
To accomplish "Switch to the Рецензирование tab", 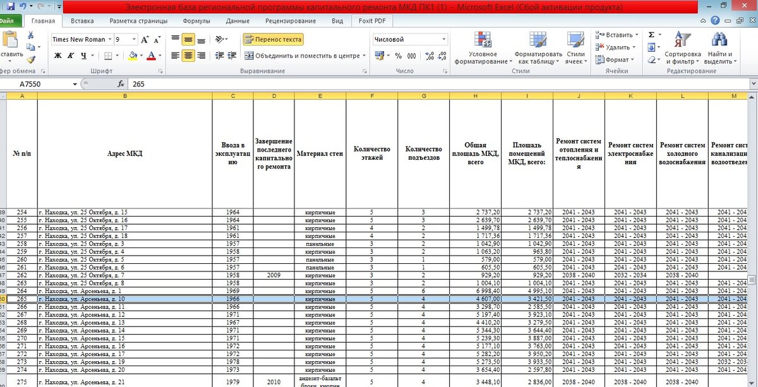I will (291, 21).
